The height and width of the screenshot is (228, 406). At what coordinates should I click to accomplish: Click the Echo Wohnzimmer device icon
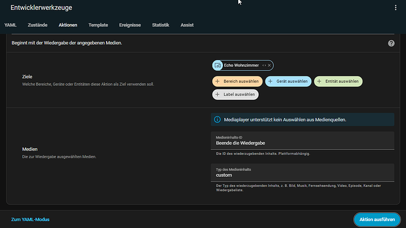pos(218,65)
